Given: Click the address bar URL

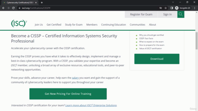Looking at the screenshot, I should 36,8.
